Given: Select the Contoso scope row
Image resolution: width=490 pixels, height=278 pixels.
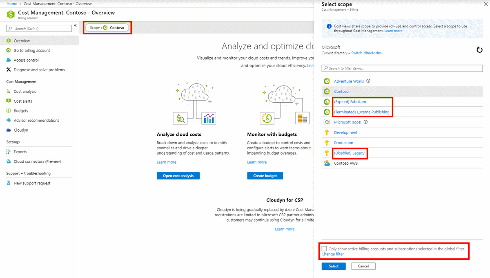Looking at the screenshot, I should pyautogui.click(x=402, y=92).
